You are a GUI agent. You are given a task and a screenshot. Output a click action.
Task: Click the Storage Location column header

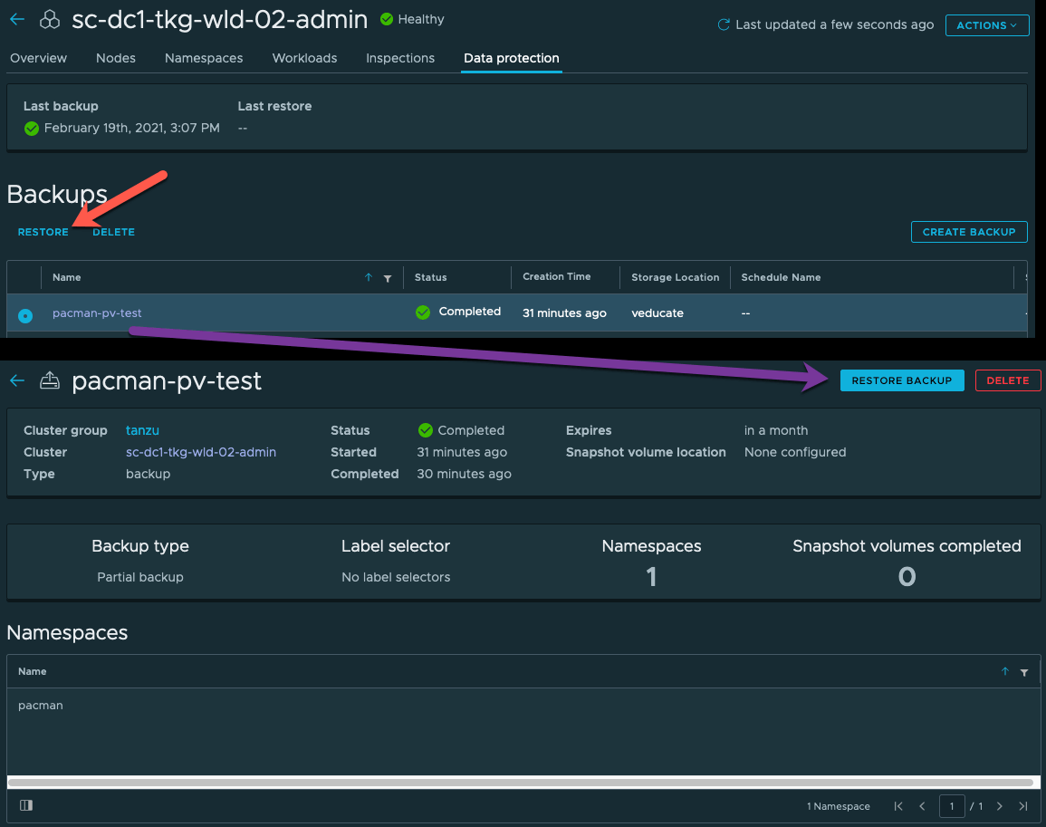[675, 277]
